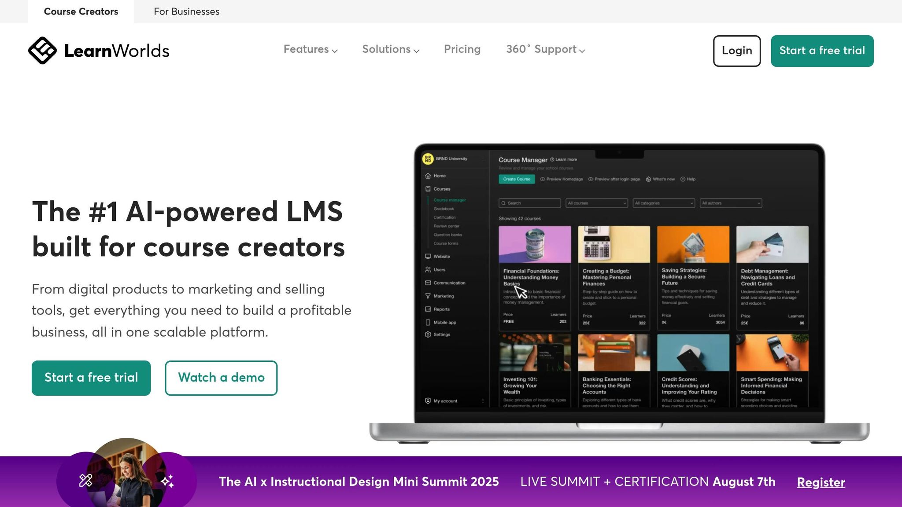Click the Users icon in the sidebar

pyautogui.click(x=428, y=269)
